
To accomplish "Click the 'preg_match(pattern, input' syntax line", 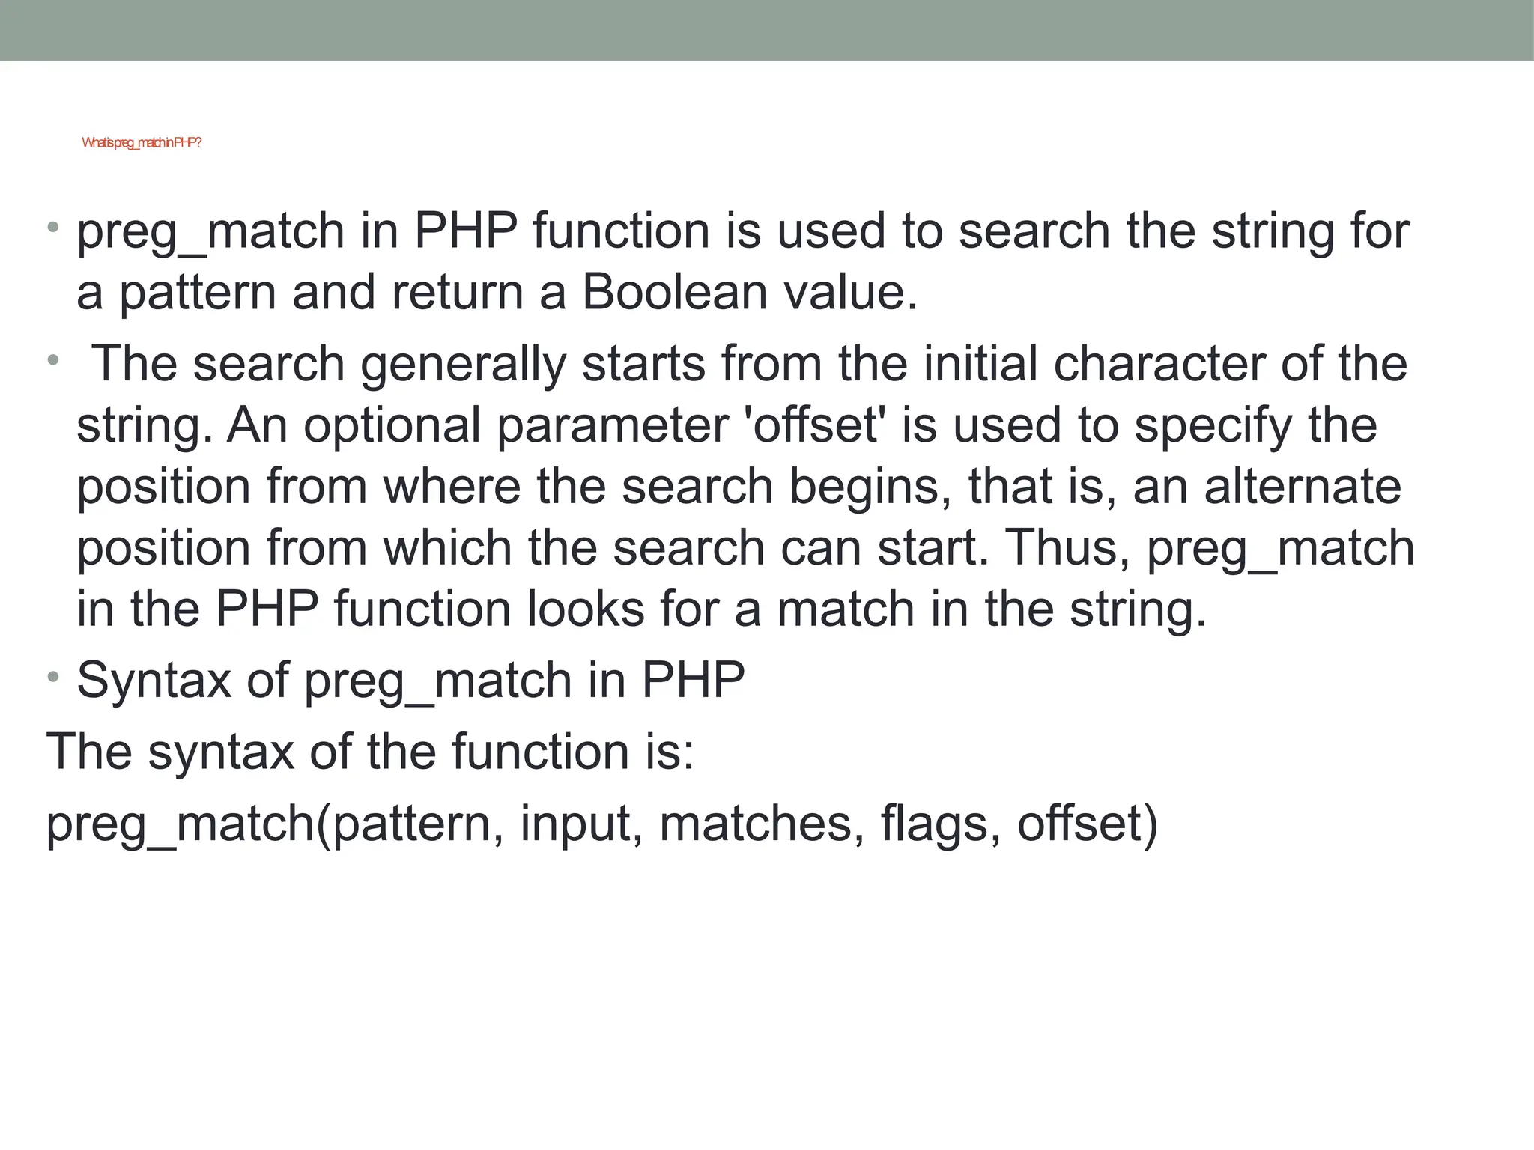I will (x=602, y=824).
